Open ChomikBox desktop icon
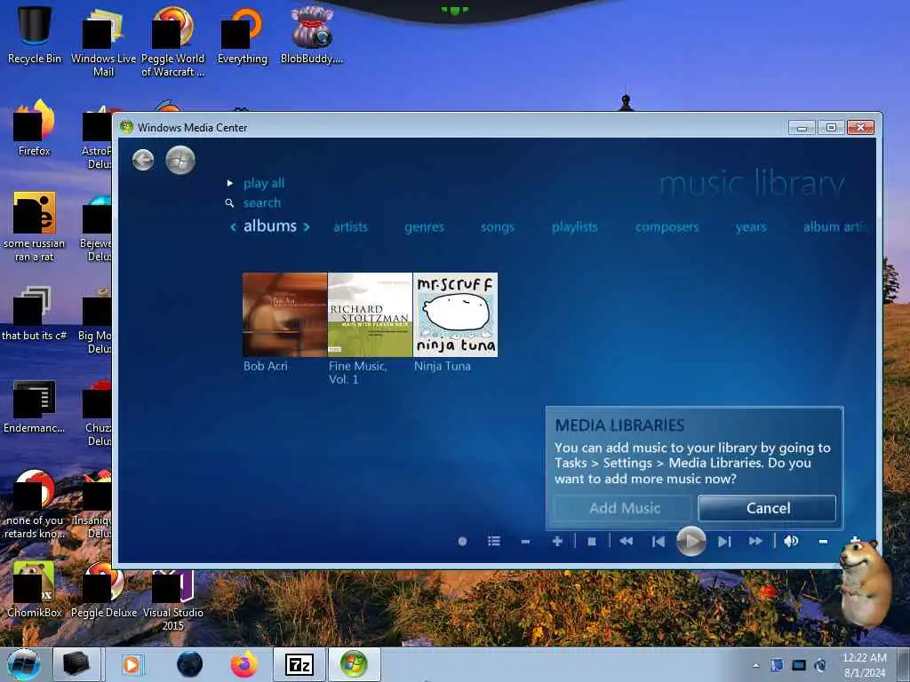 35,590
